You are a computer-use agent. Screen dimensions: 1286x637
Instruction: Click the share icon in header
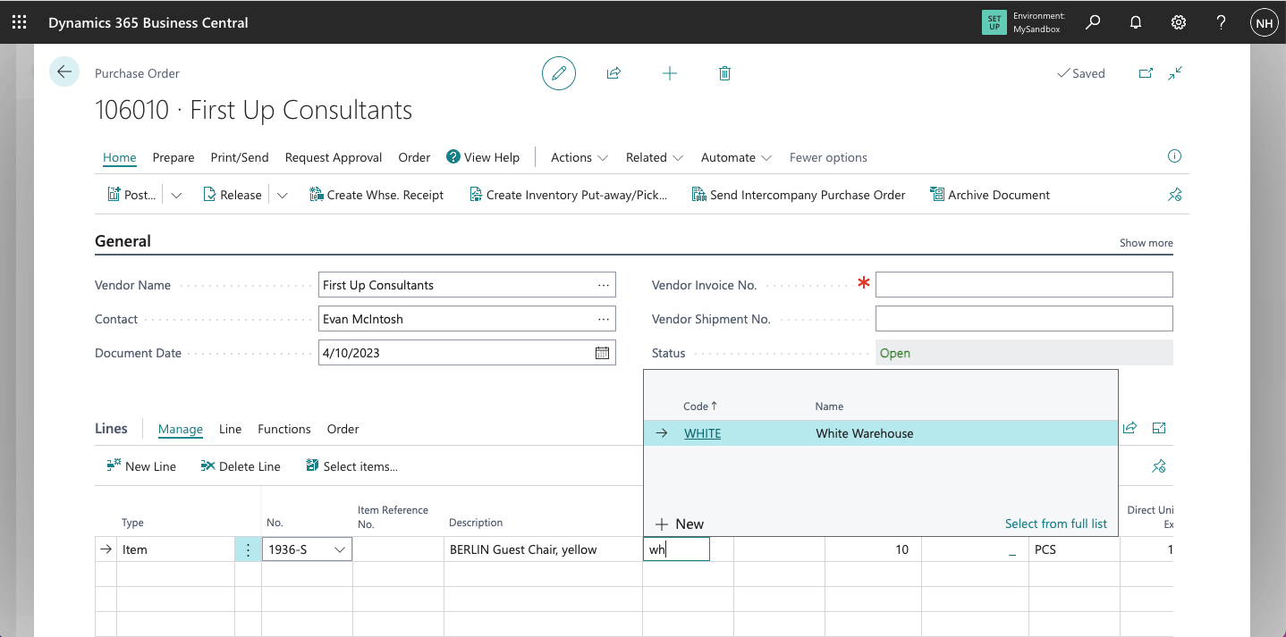pyautogui.click(x=613, y=73)
